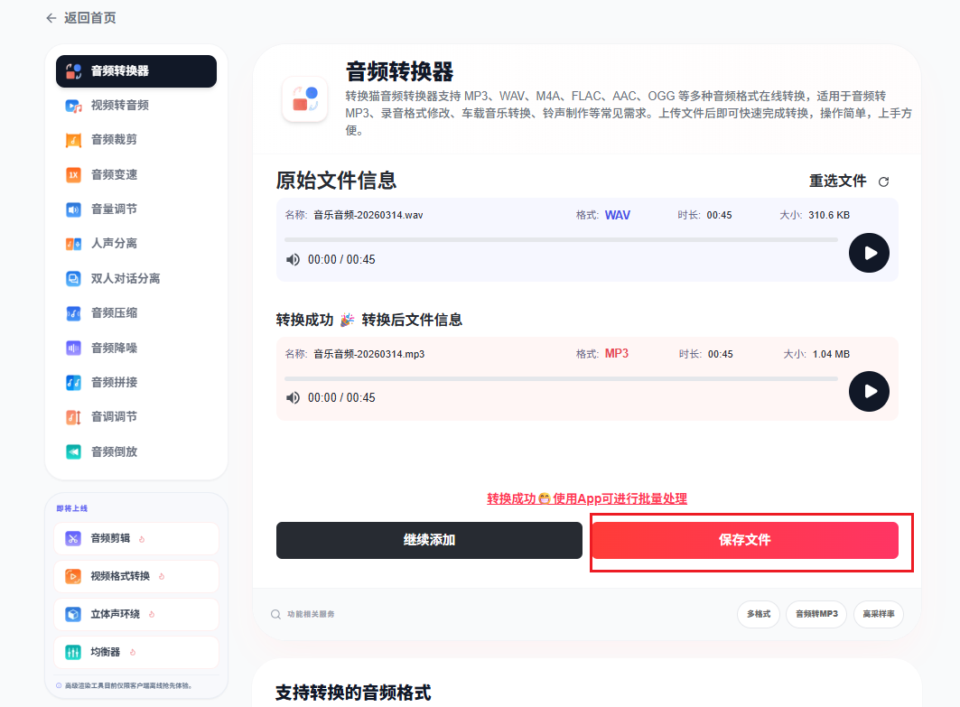This screenshot has height=707, width=960.
Task: Play the original WAV audio file
Action: [869, 253]
